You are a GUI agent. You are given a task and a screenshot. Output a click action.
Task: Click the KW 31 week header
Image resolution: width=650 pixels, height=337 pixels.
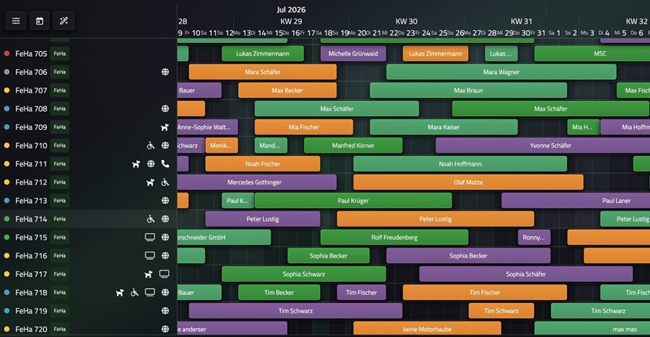[522, 21]
